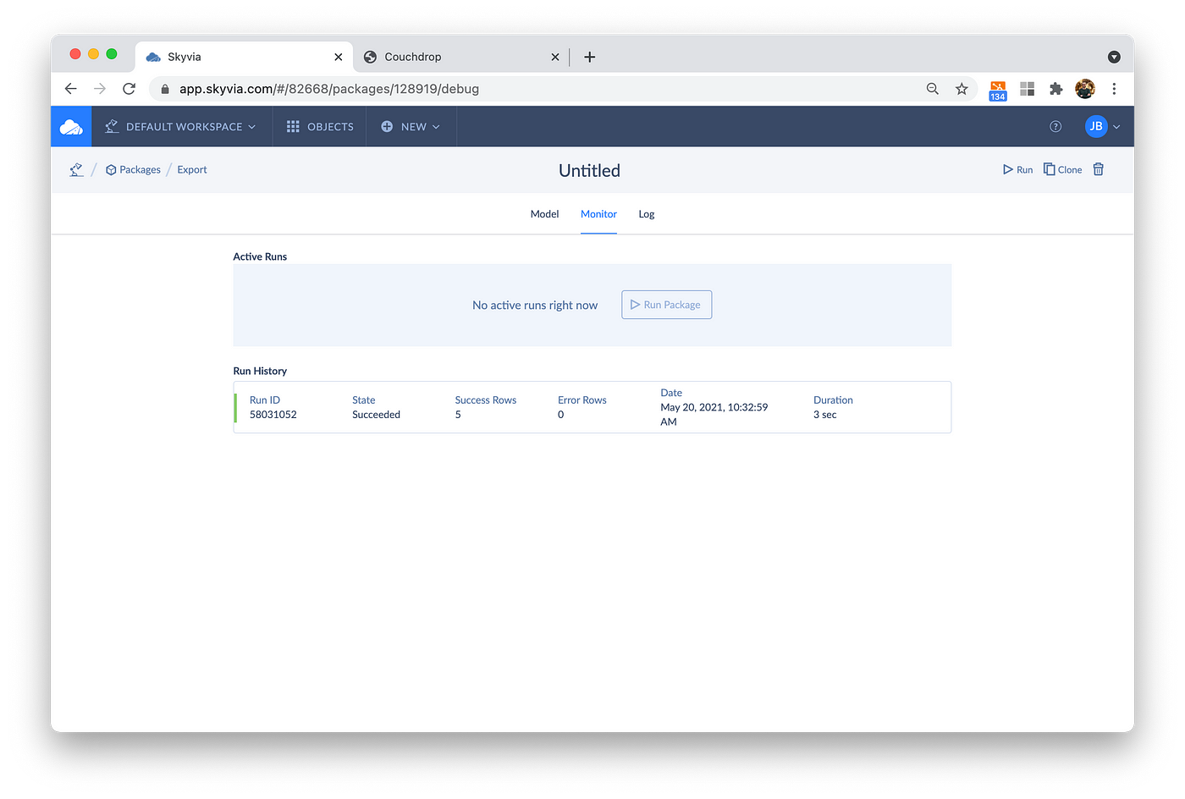The height and width of the screenshot is (799, 1185).
Task: Expand the NEW creation menu
Action: [x=411, y=125]
